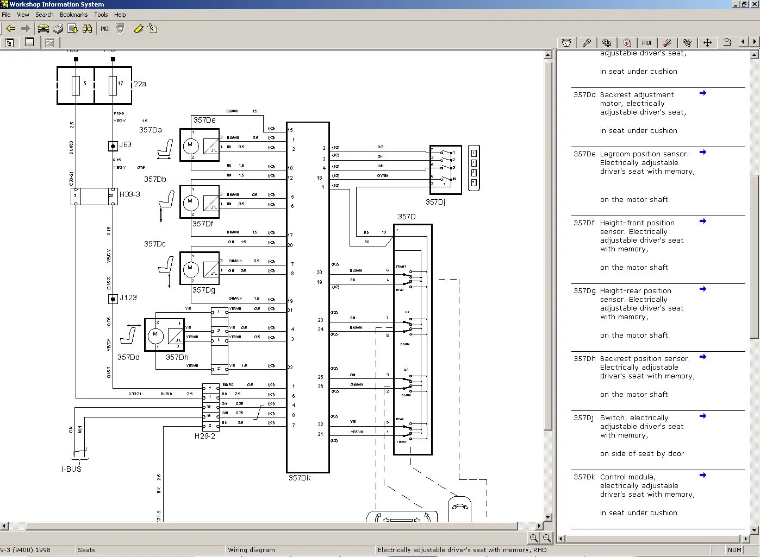Open the four-way arrows location tab

[707, 42]
